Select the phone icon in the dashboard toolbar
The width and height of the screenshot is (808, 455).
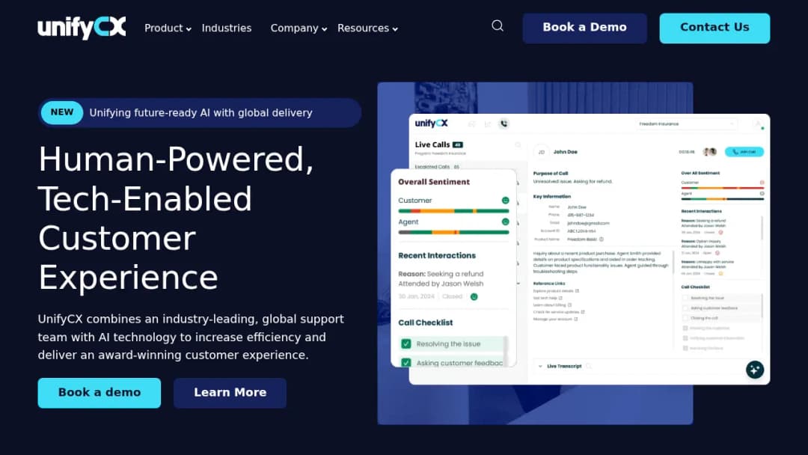pos(504,123)
